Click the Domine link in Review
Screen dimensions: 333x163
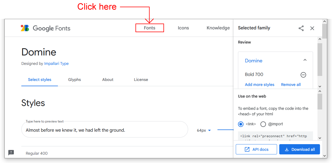[x=253, y=61]
